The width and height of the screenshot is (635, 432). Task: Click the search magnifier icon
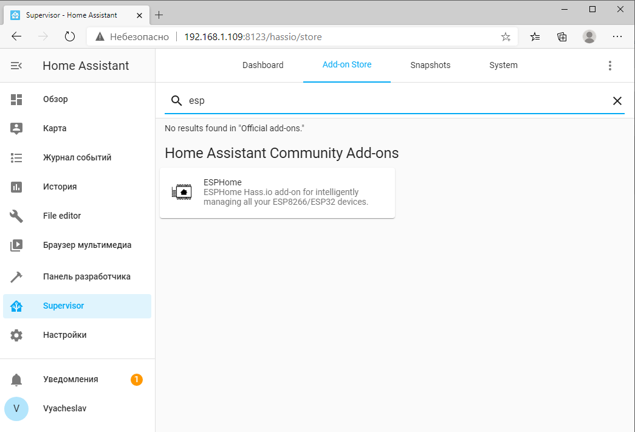coord(176,100)
